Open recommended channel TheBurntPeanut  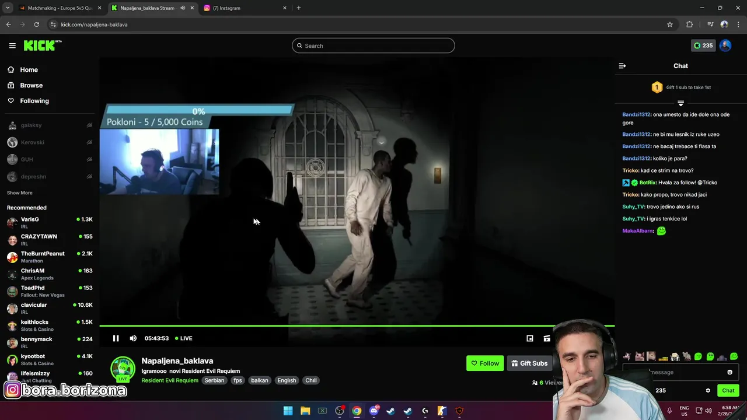[50, 257]
